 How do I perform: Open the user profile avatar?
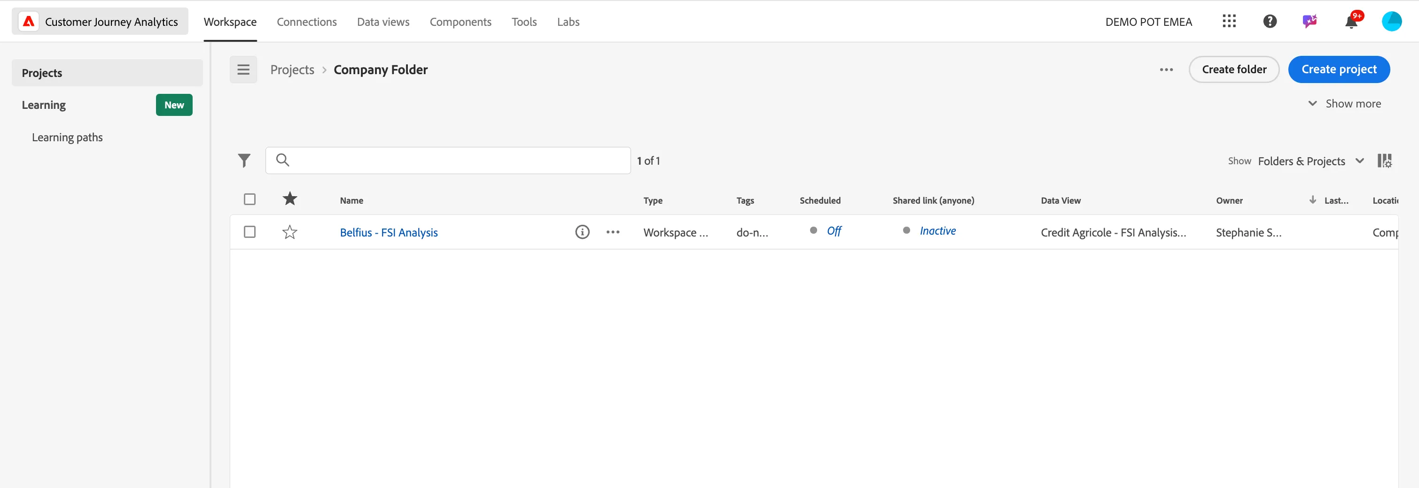pyautogui.click(x=1391, y=22)
